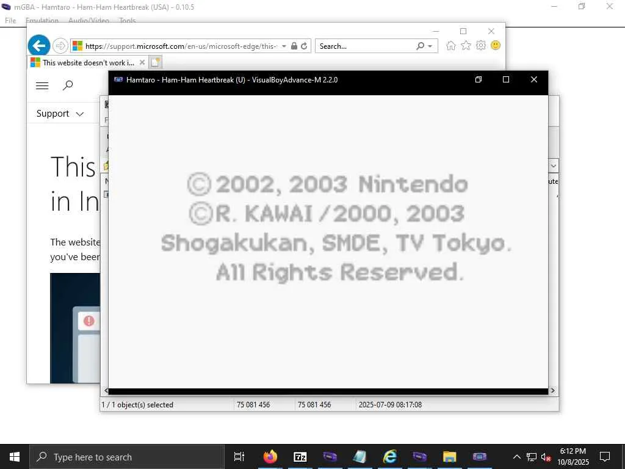
Task: Click '1 / 1 object(s) selected' status text
Action: pyautogui.click(x=137, y=405)
